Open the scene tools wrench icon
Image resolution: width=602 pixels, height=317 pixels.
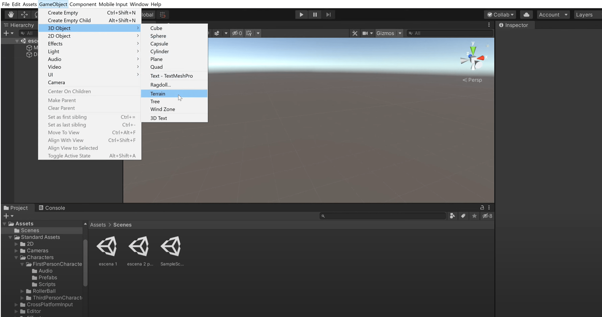click(355, 33)
